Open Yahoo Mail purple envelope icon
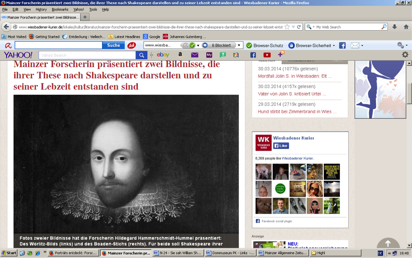Image resolution: width=412 pixels, height=258 pixels. [195, 55]
